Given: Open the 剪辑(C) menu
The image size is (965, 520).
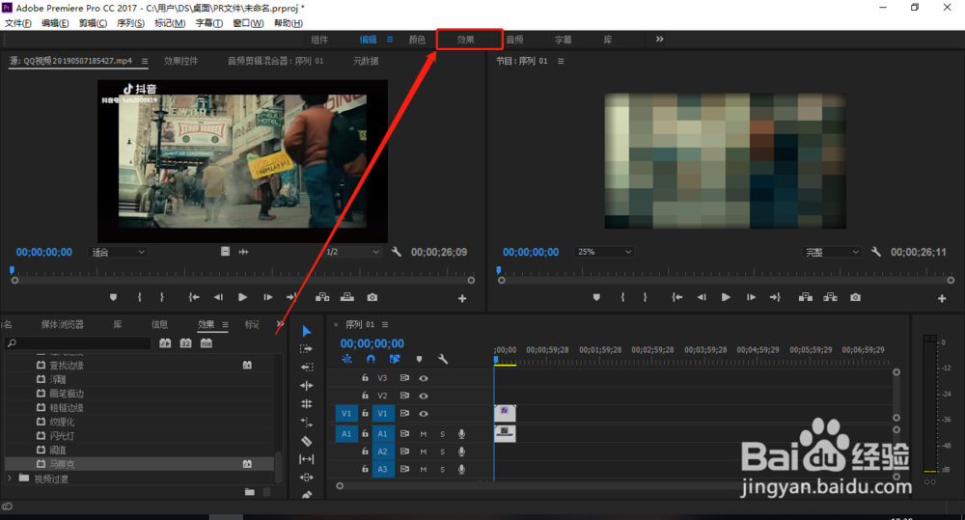Looking at the screenshot, I should 93,23.
